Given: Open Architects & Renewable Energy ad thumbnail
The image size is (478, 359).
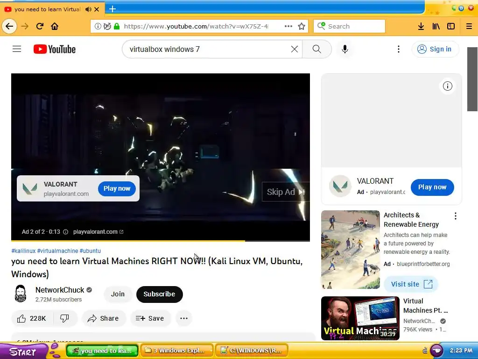Looking at the screenshot, I should coord(351,250).
